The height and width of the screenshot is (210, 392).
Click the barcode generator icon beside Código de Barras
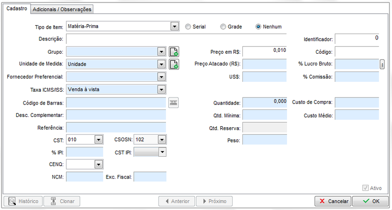(174, 103)
